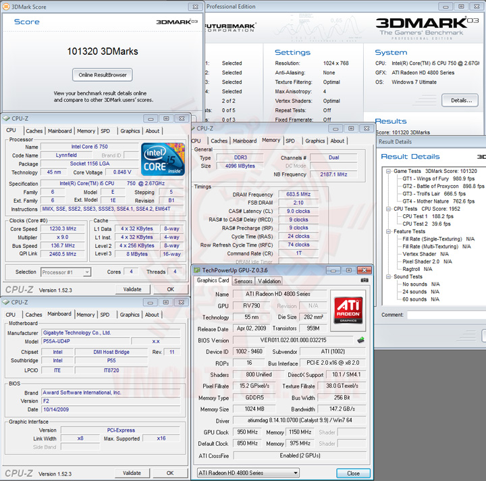Select Ragtroll tree row

coord(417,269)
